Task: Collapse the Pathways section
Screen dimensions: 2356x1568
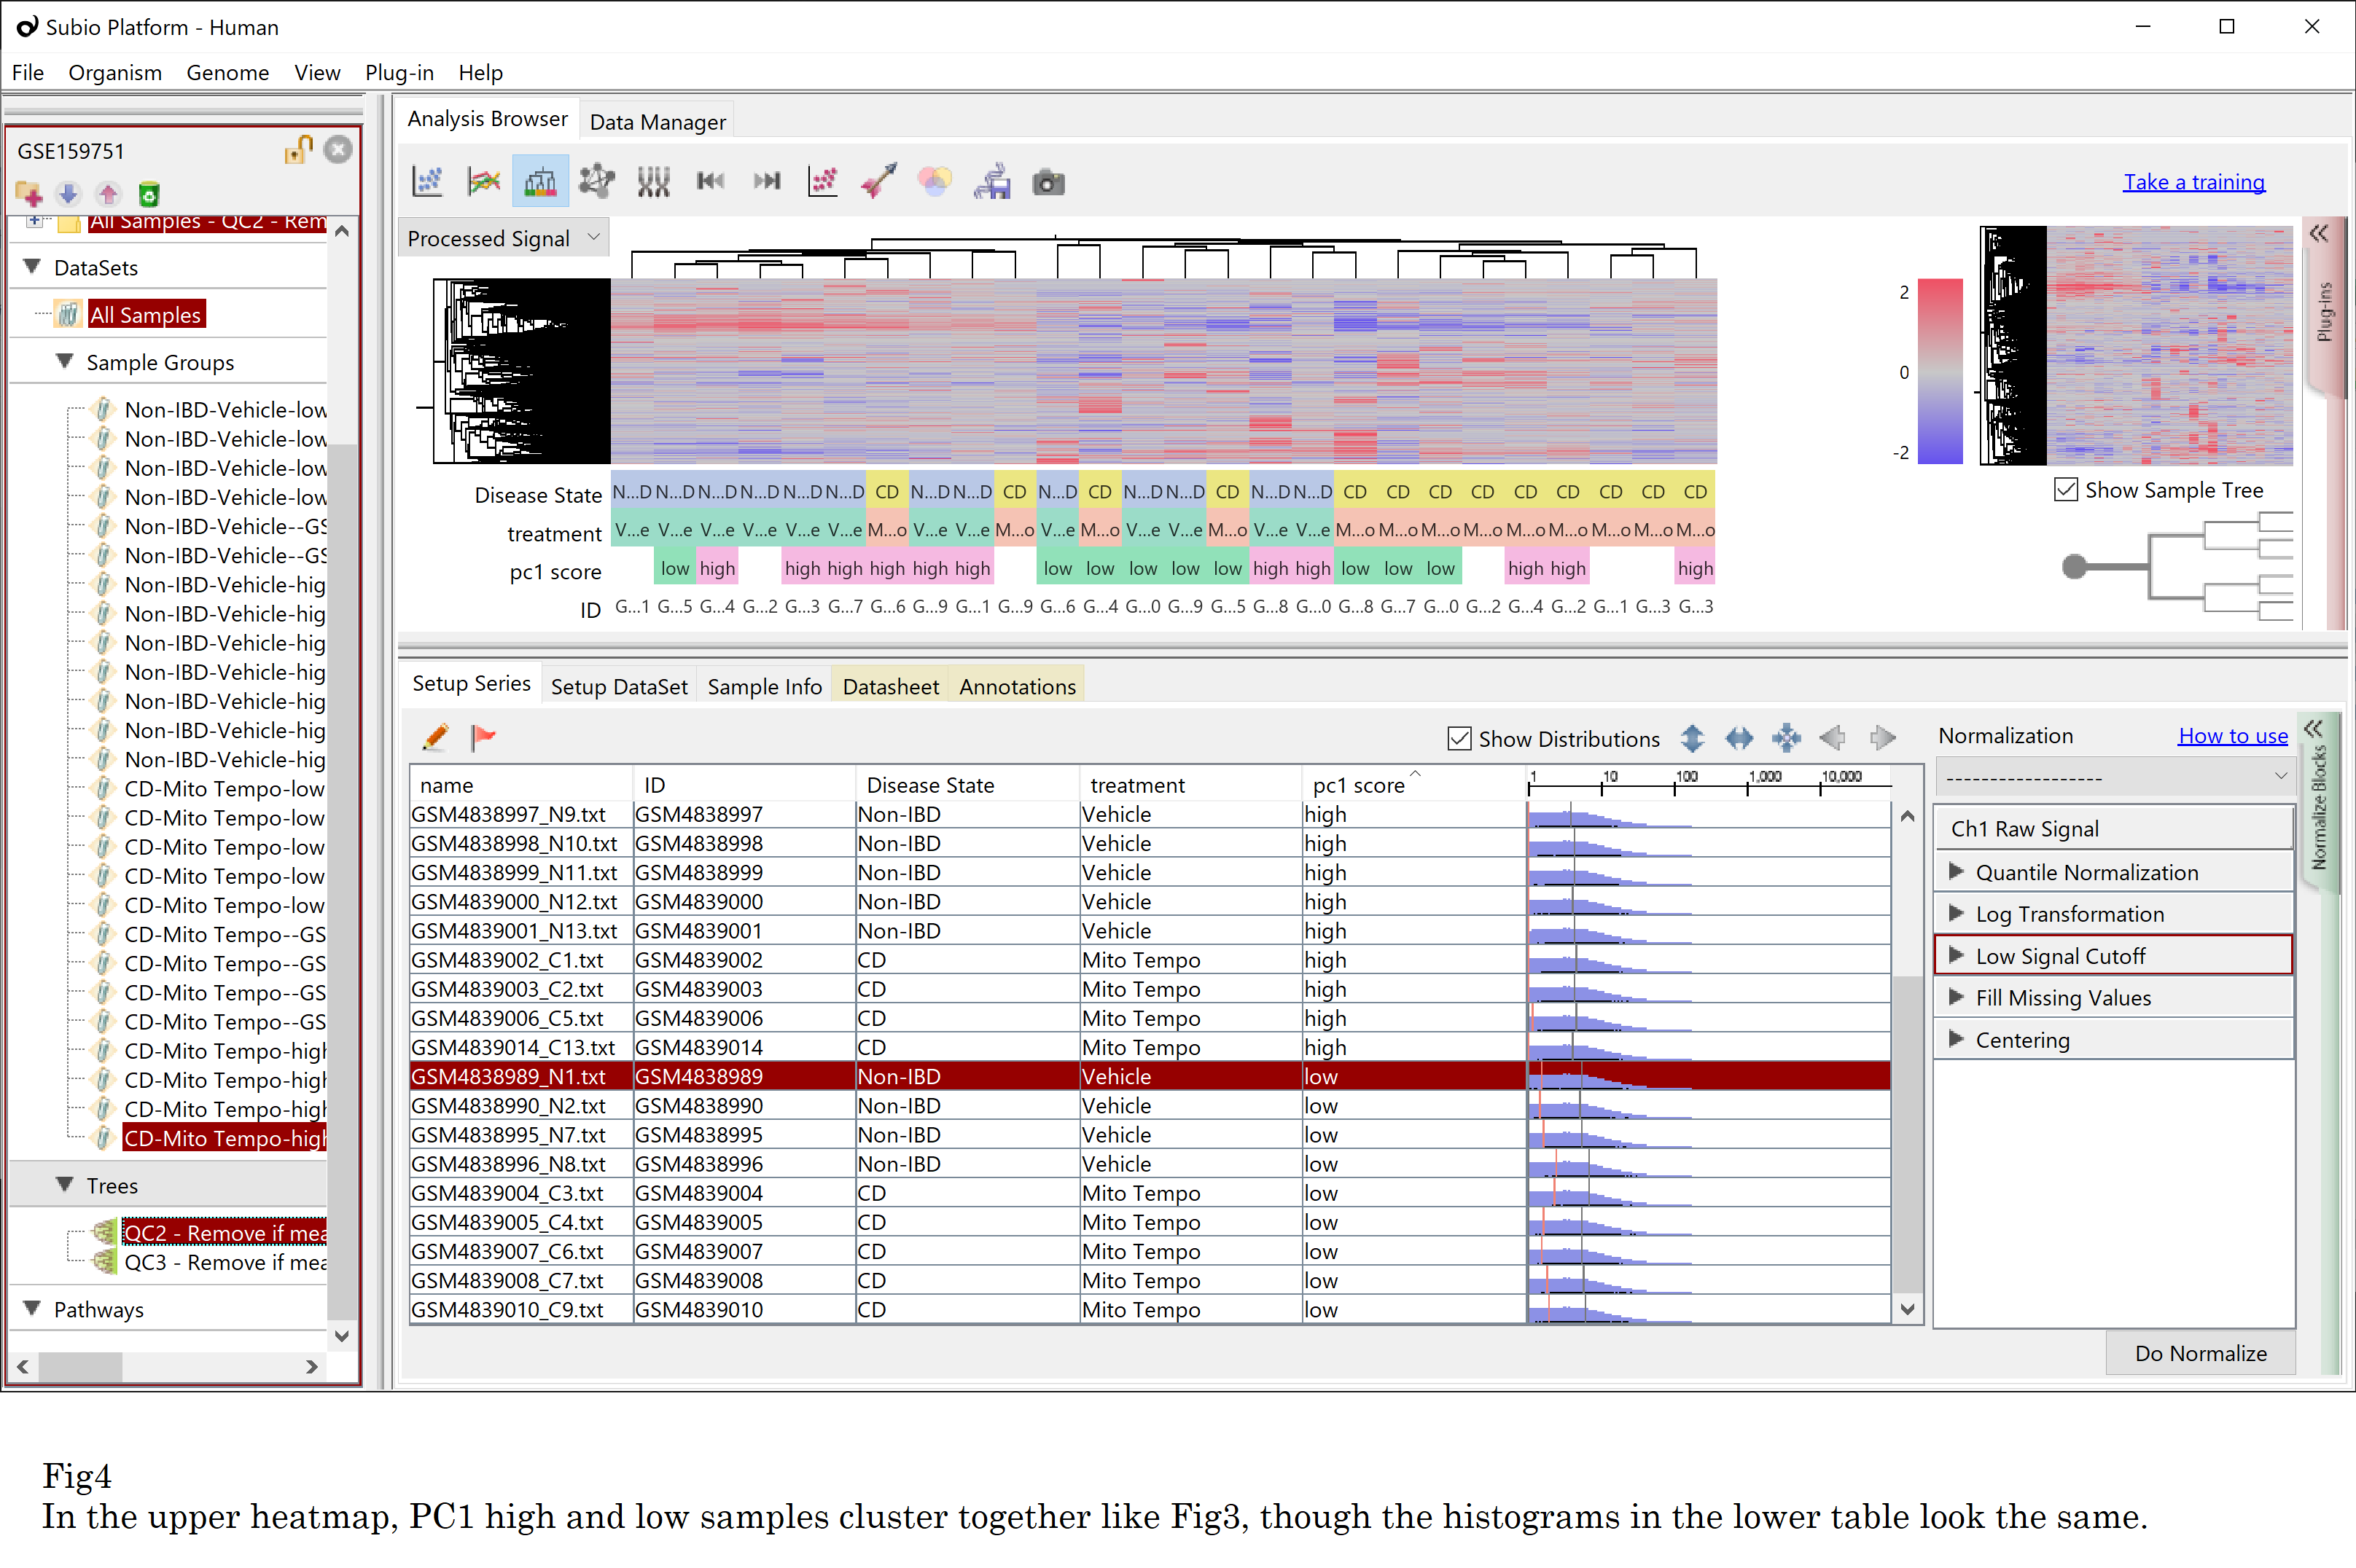Action: pyautogui.click(x=32, y=1308)
